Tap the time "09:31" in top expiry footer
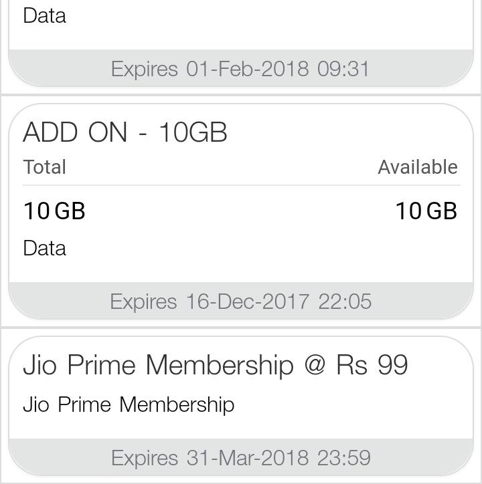This screenshot has width=482, height=484. click(x=343, y=69)
